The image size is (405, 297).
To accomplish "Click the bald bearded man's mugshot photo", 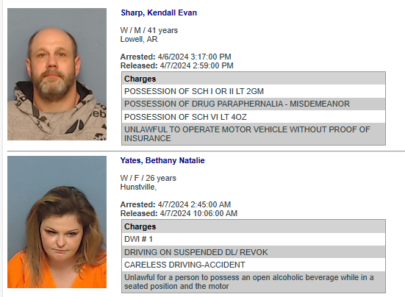I will coord(57,74).
